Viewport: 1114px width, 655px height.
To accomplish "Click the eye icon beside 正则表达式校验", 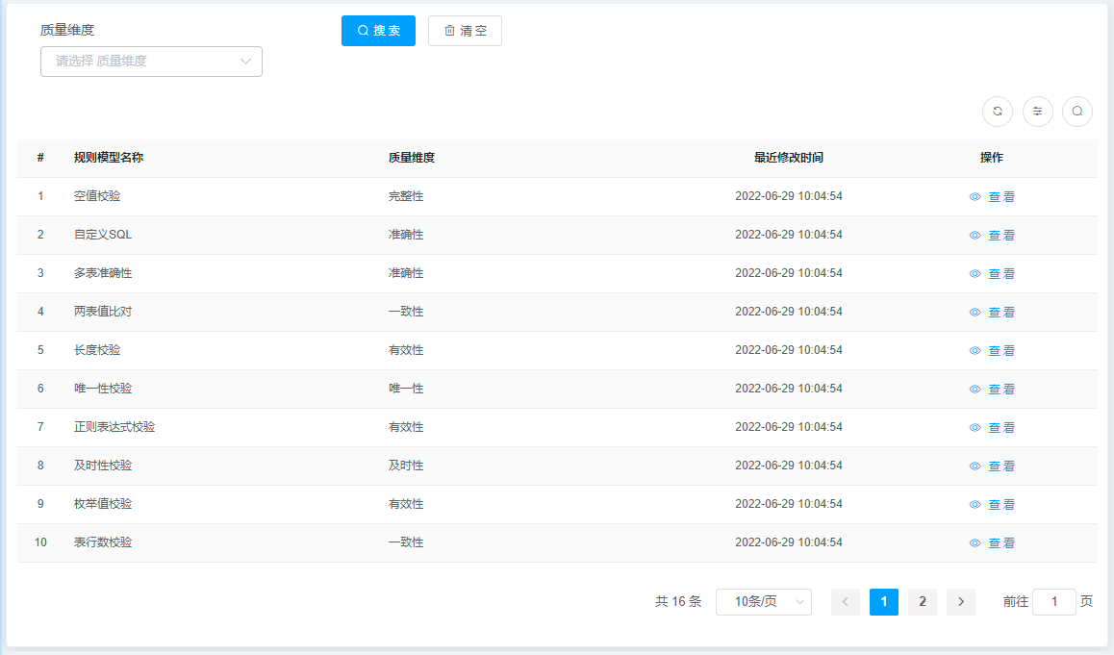I will (975, 427).
